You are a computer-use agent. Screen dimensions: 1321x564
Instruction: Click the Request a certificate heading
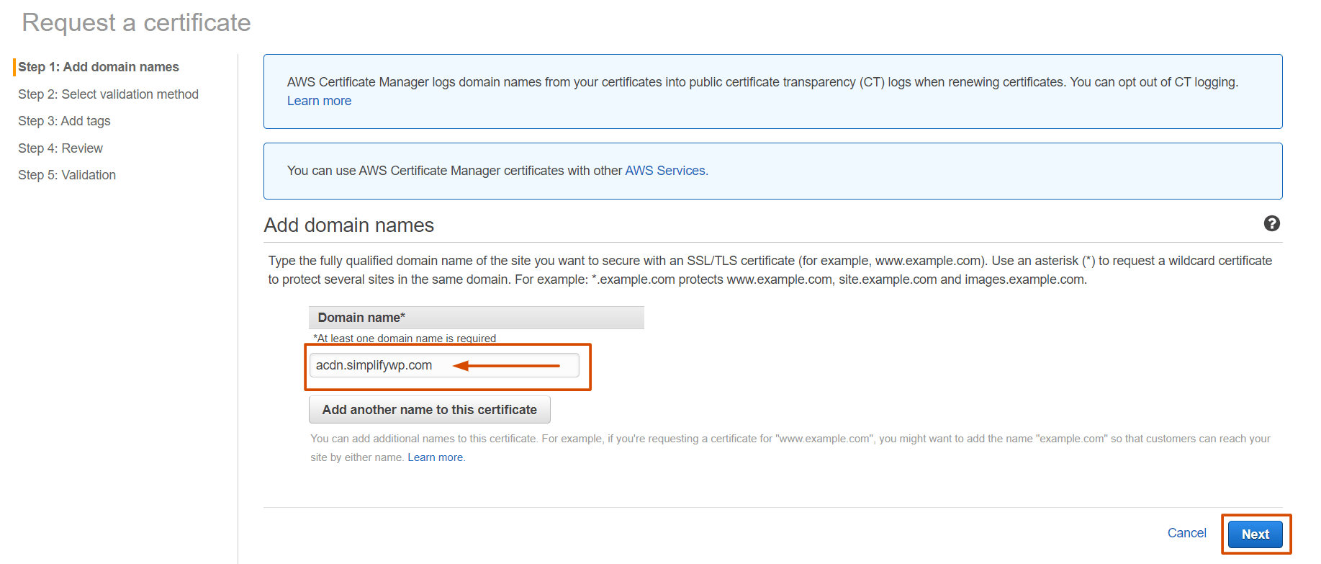pyautogui.click(x=137, y=22)
